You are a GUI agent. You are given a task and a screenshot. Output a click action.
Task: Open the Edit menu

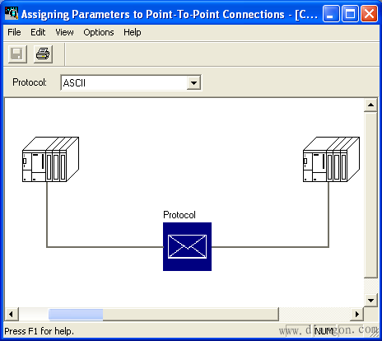tap(38, 32)
